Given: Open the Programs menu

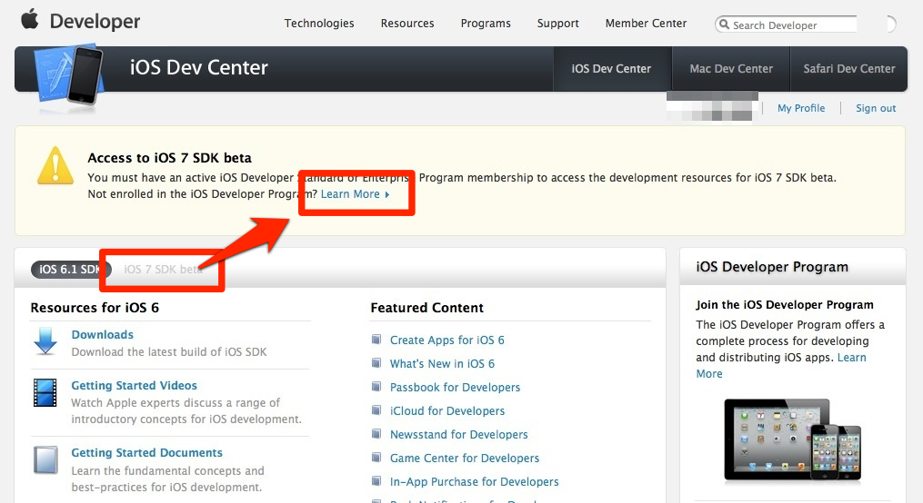Looking at the screenshot, I should tap(486, 24).
